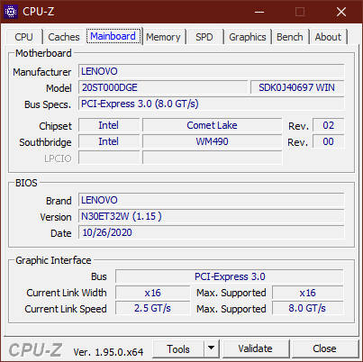
Task: Click Graphic Interface Bus PCI-Express 3.0 value
Action: coord(230,276)
